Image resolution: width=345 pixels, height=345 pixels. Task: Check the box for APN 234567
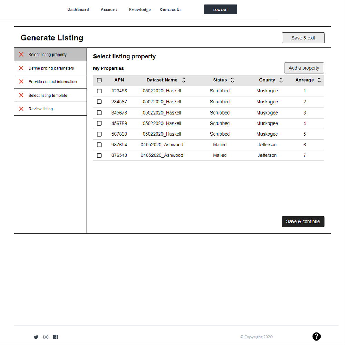click(99, 102)
